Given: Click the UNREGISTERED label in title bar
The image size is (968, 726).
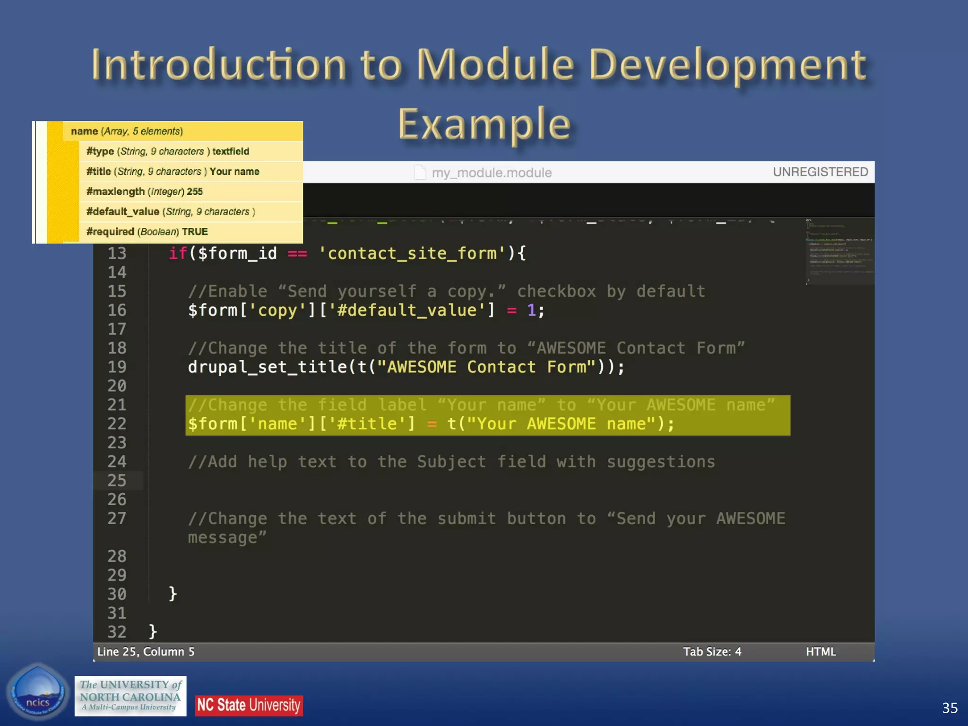Looking at the screenshot, I should click(x=820, y=172).
